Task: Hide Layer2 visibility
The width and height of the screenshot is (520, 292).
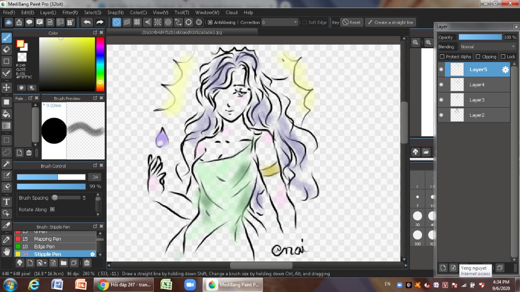Action: tap(441, 115)
